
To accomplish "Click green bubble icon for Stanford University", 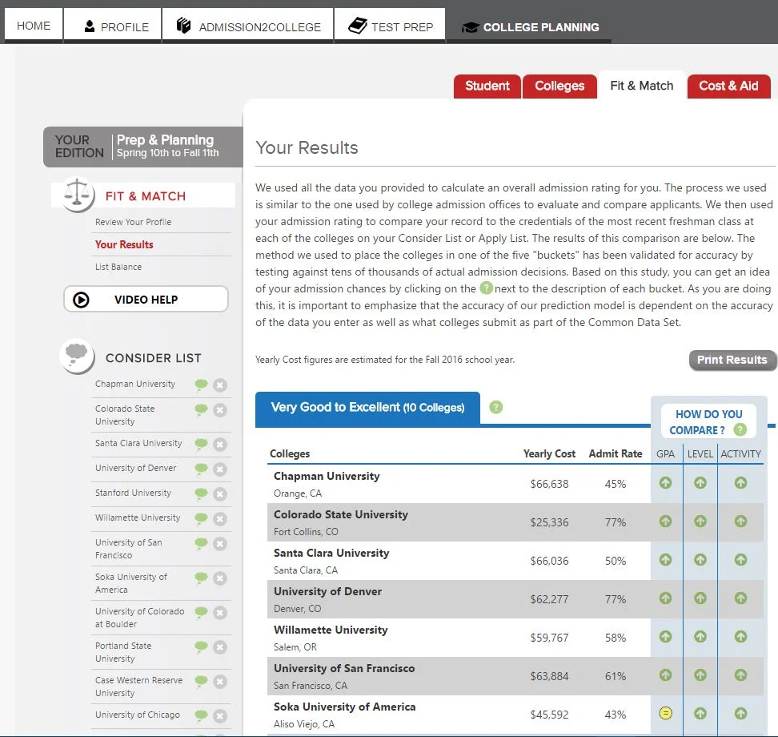I will [x=201, y=493].
